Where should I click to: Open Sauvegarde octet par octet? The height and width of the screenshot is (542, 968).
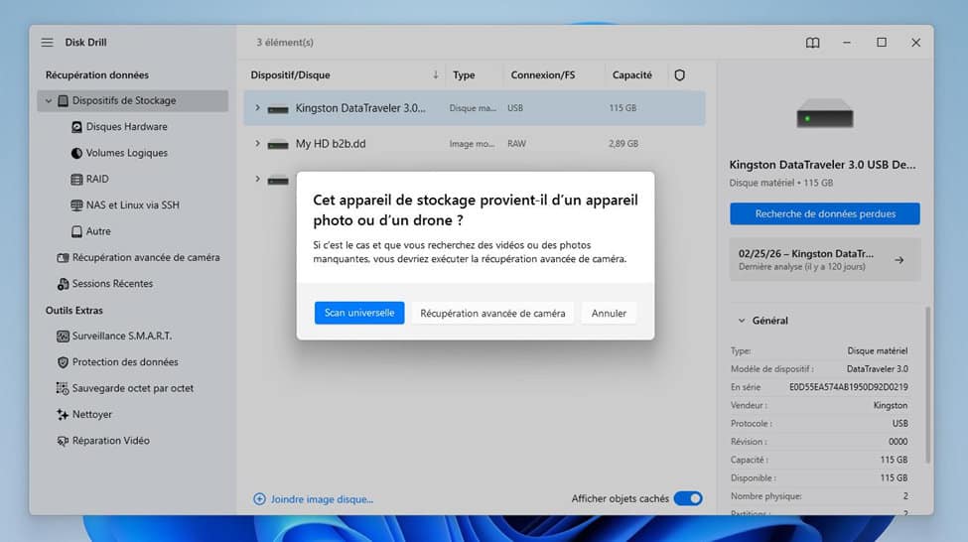click(x=132, y=388)
